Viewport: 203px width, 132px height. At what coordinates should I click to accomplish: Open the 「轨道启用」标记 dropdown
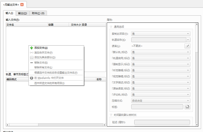click(x=161, y=58)
